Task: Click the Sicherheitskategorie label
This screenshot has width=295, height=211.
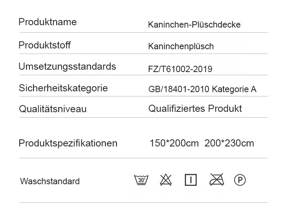Action: [x=63, y=88]
